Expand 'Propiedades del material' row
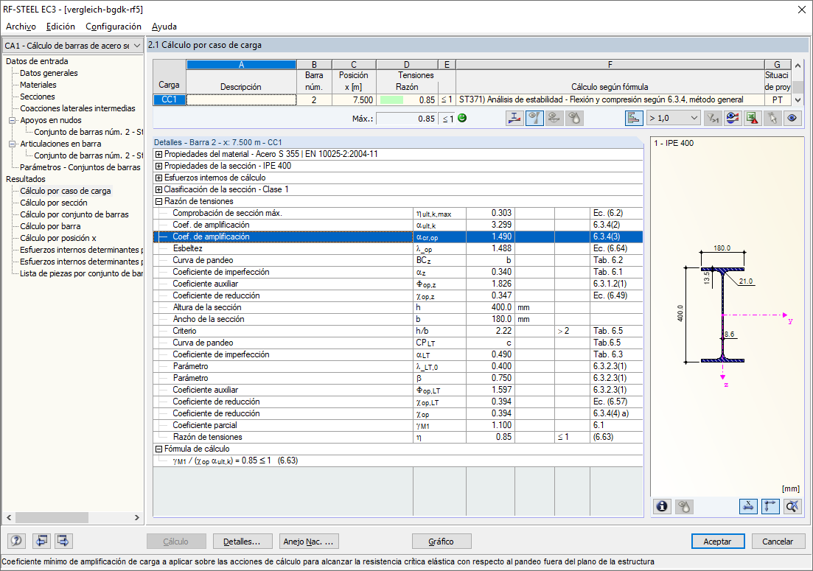The image size is (813, 571). point(159,155)
